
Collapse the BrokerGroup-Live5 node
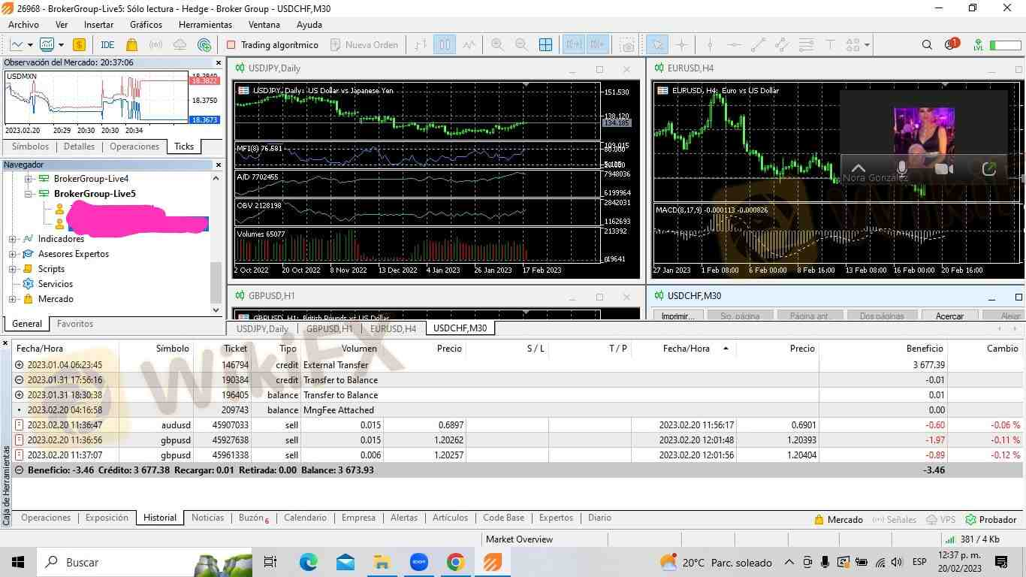[28, 194]
